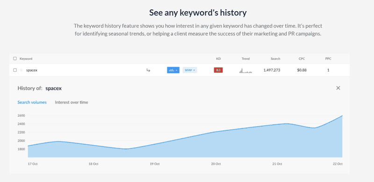
Task: Close the keyword history panel
Action: coord(338,88)
